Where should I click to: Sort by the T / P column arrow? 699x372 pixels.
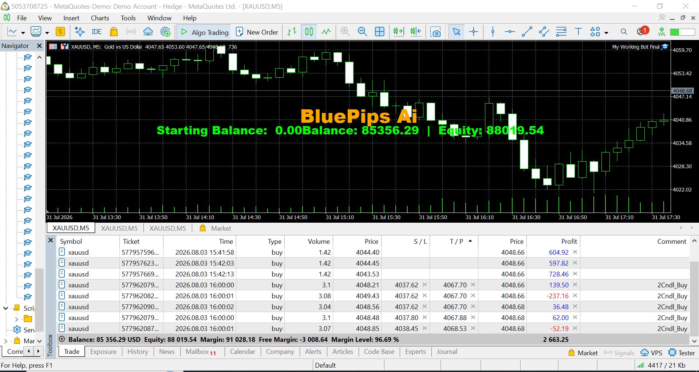470,241
